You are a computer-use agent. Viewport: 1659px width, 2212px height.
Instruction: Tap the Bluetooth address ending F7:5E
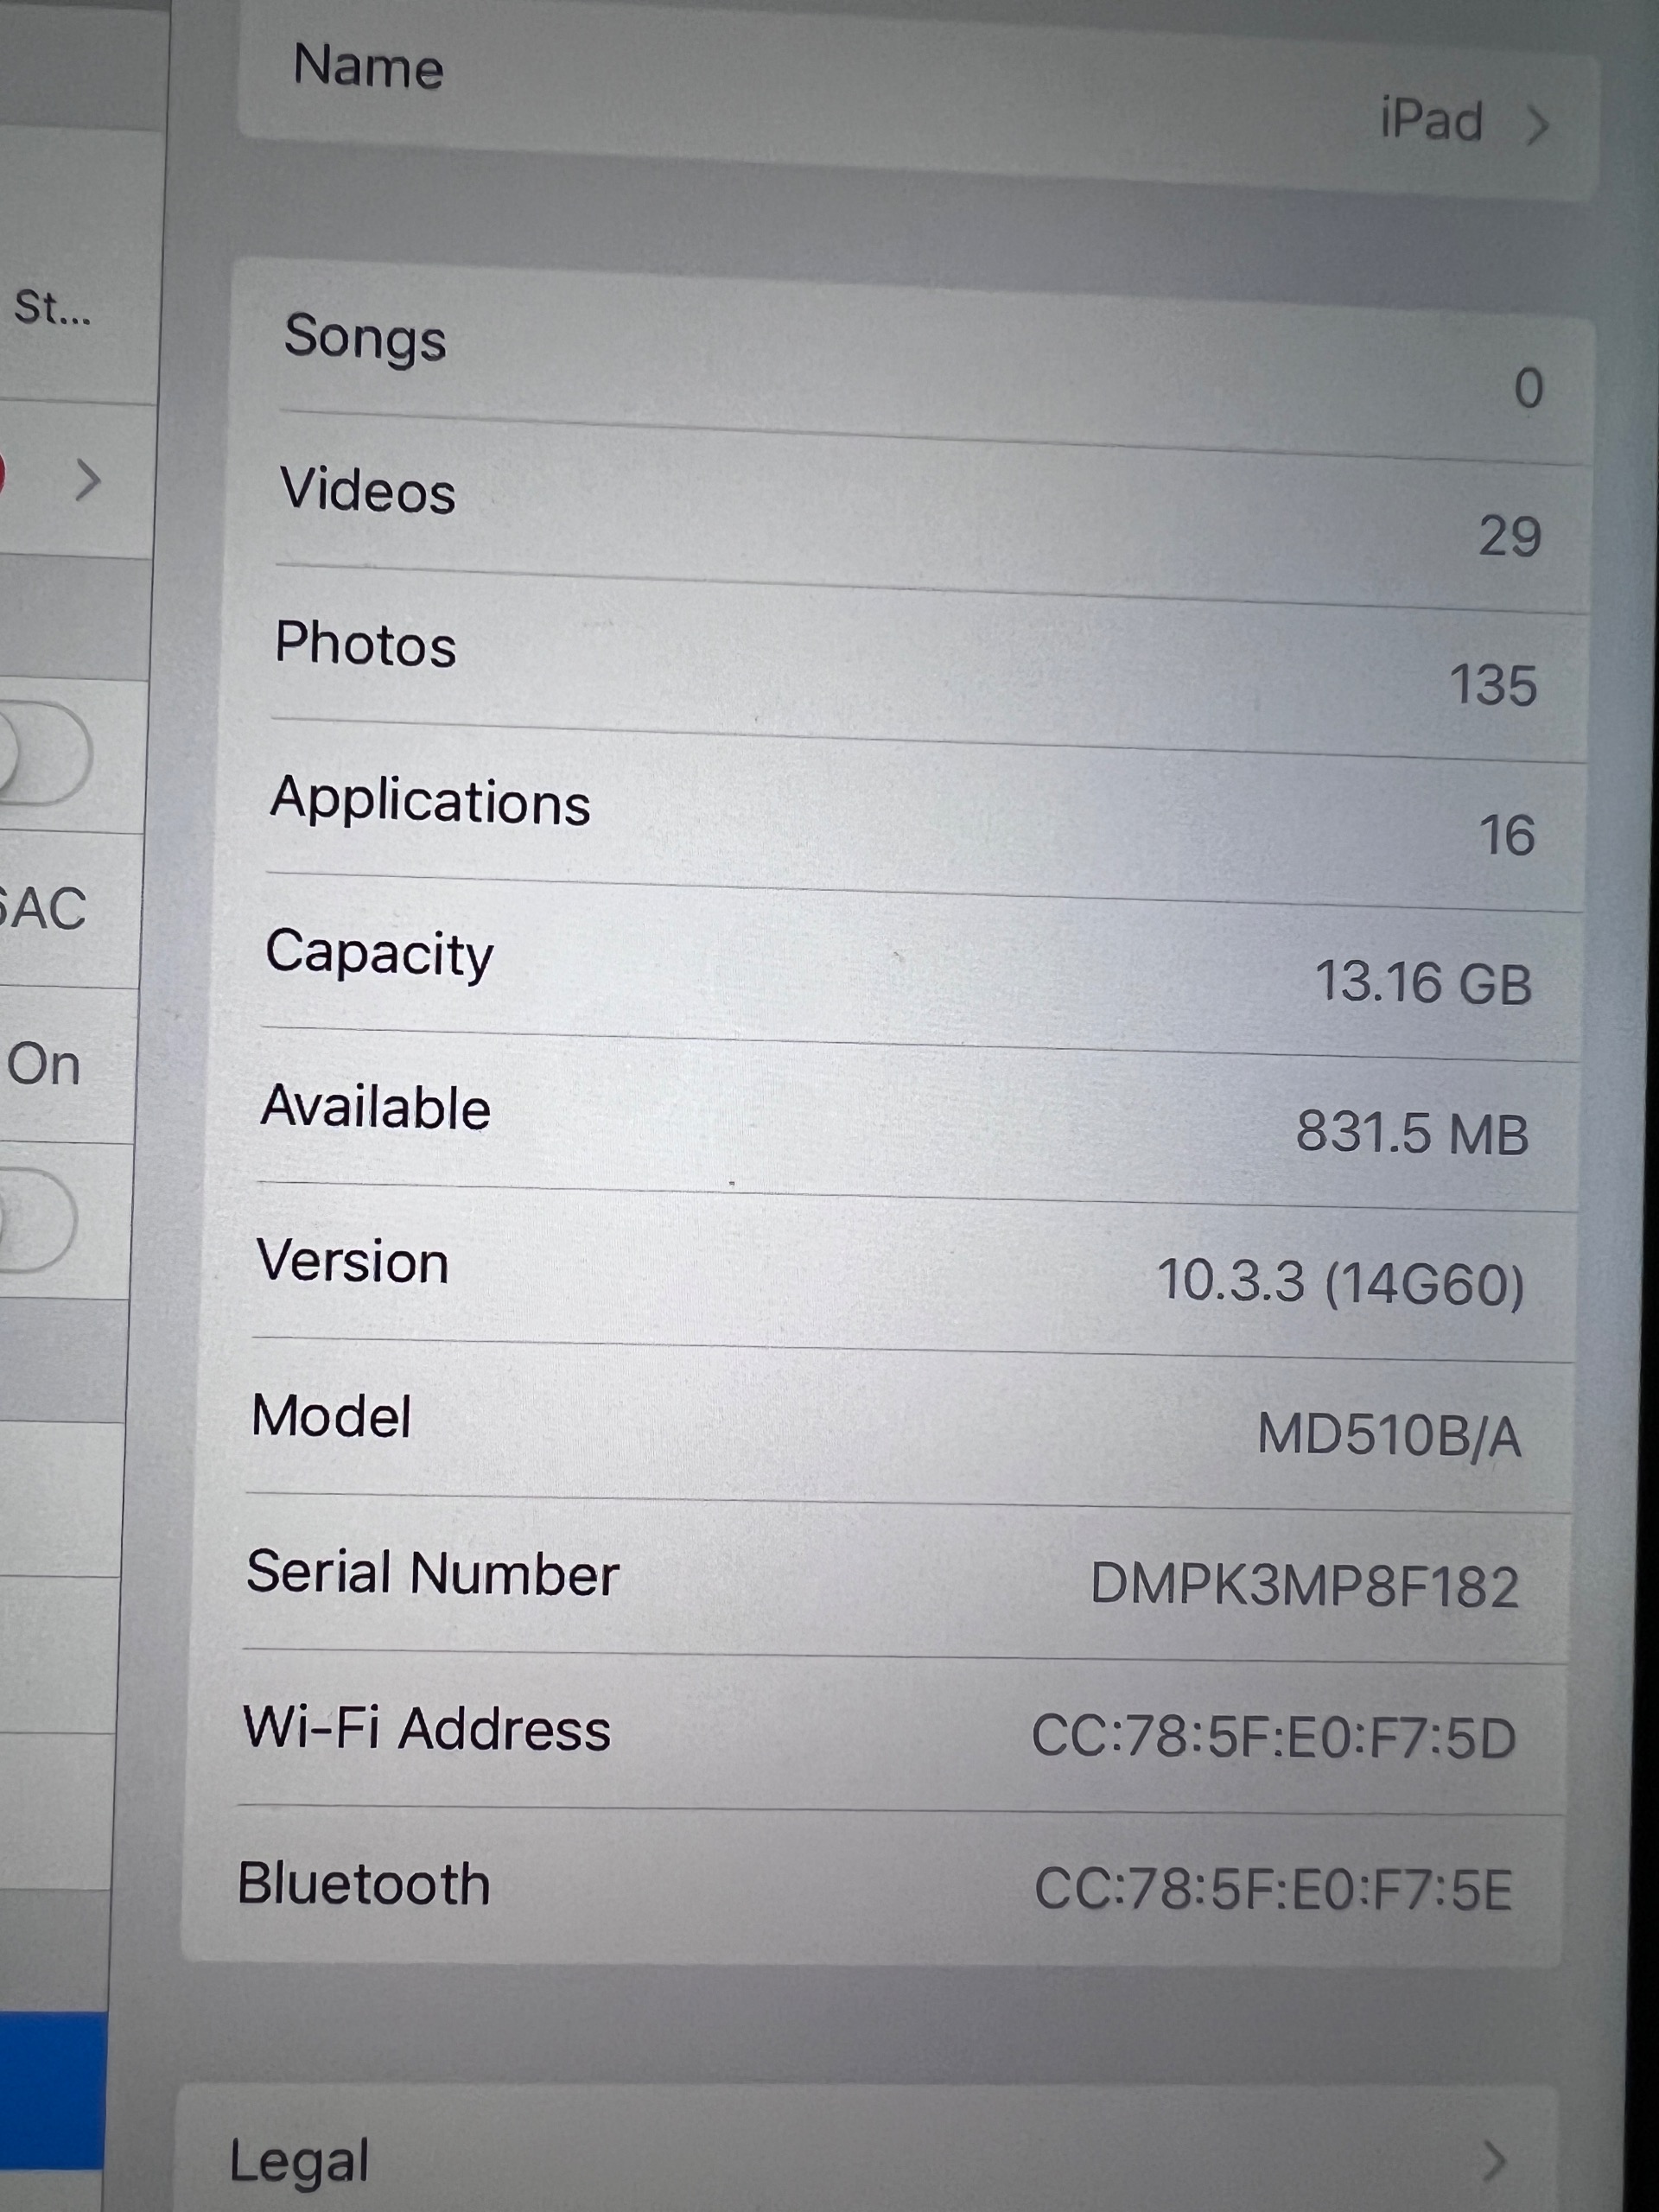pos(1273,1890)
